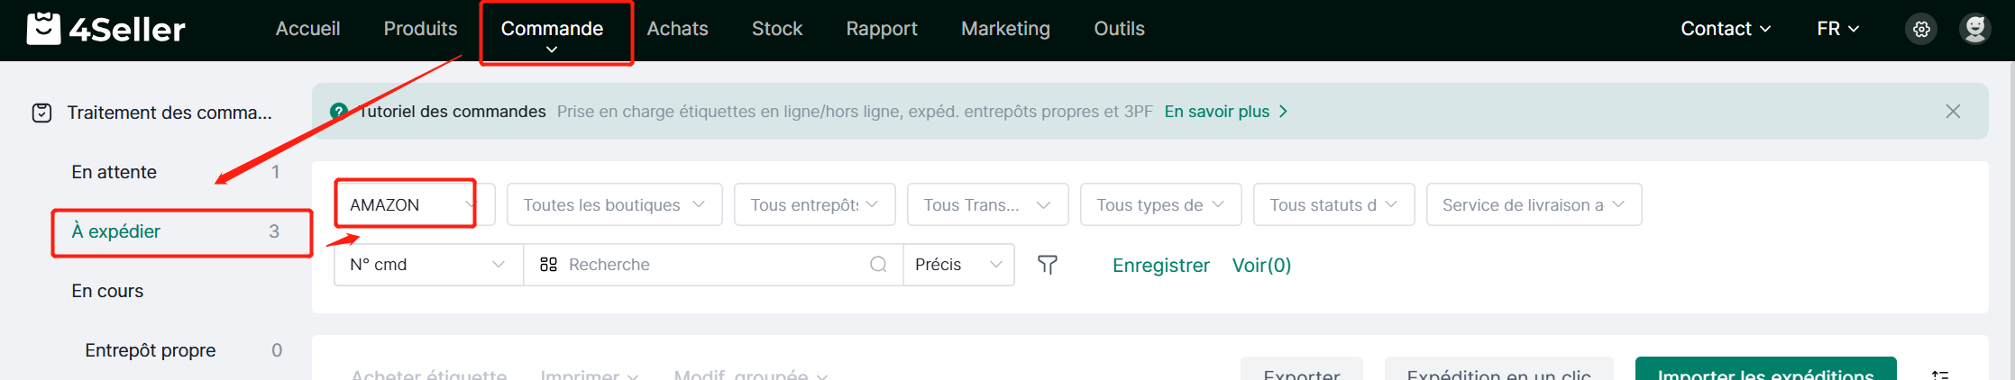Open the settings gear icon
This screenshot has width=2015, height=380.
(x=1921, y=29)
